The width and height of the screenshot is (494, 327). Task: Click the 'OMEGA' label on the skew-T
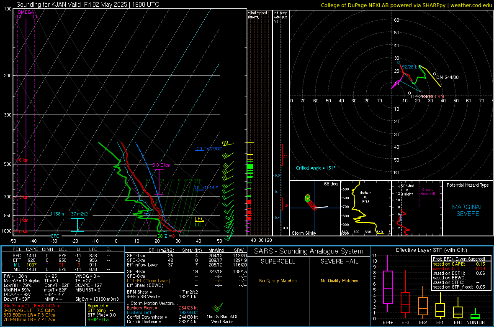point(26,12)
